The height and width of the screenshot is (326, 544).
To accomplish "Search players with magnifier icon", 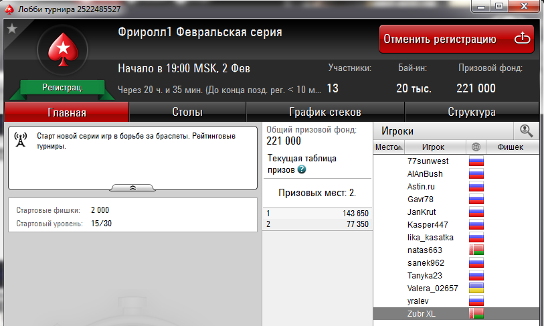I will 527,131.
